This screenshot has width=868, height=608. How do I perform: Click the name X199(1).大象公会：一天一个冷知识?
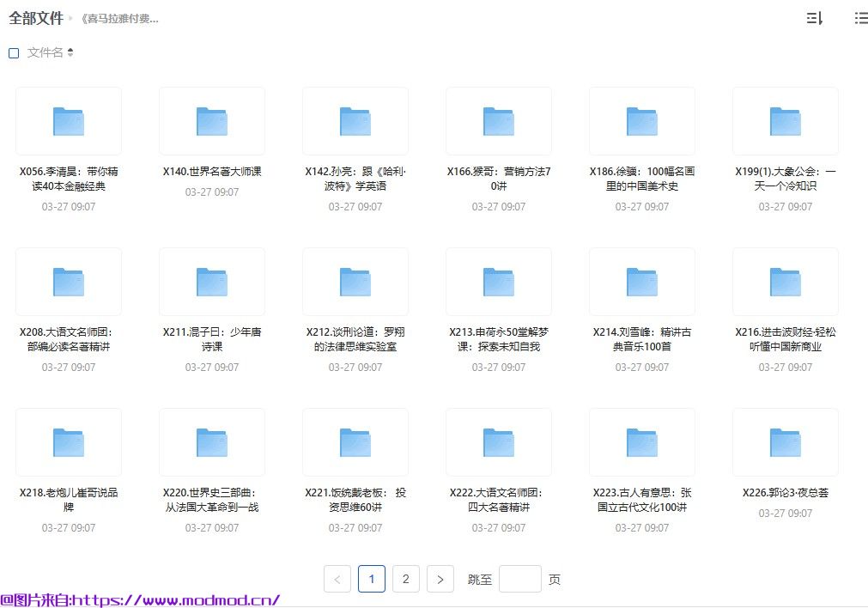786,179
